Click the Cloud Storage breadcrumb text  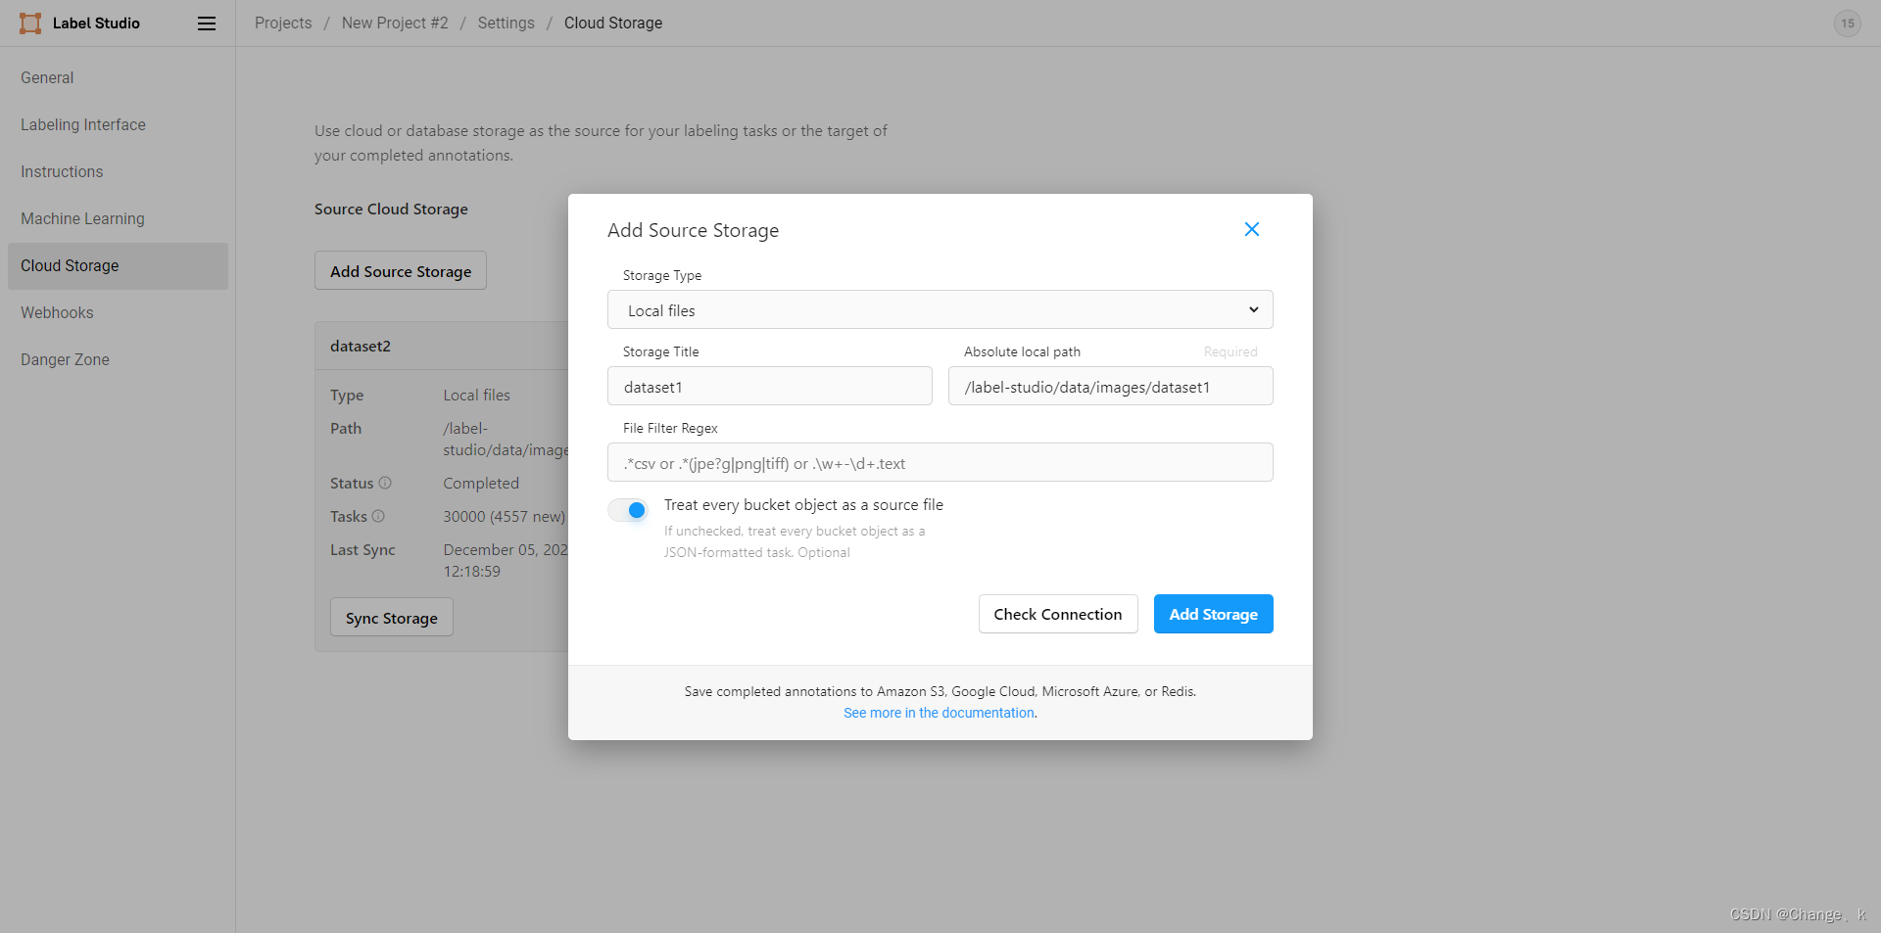click(x=613, y=23)
